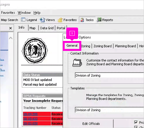Click the Edit Officials button

tap(91, 124)
